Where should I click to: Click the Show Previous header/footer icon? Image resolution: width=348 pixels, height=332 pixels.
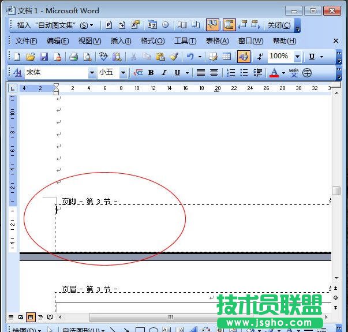243,25
